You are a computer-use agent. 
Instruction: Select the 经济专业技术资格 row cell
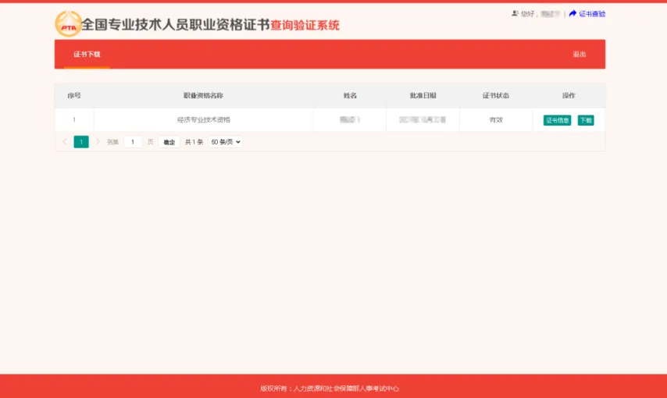pyautogui.click(x=203, y=119)
